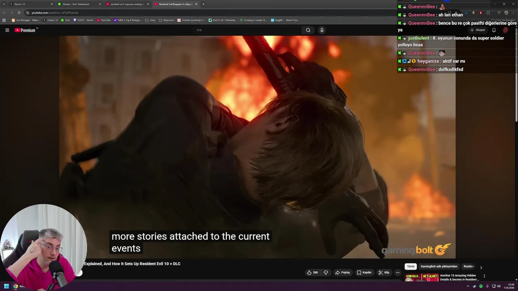Viewport: 518px width, 291px height.
Task: Open the browser apps grid icon
Action: click(4, 20)
